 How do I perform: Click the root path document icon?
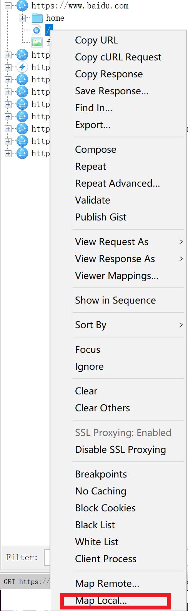tap(37, 30)
